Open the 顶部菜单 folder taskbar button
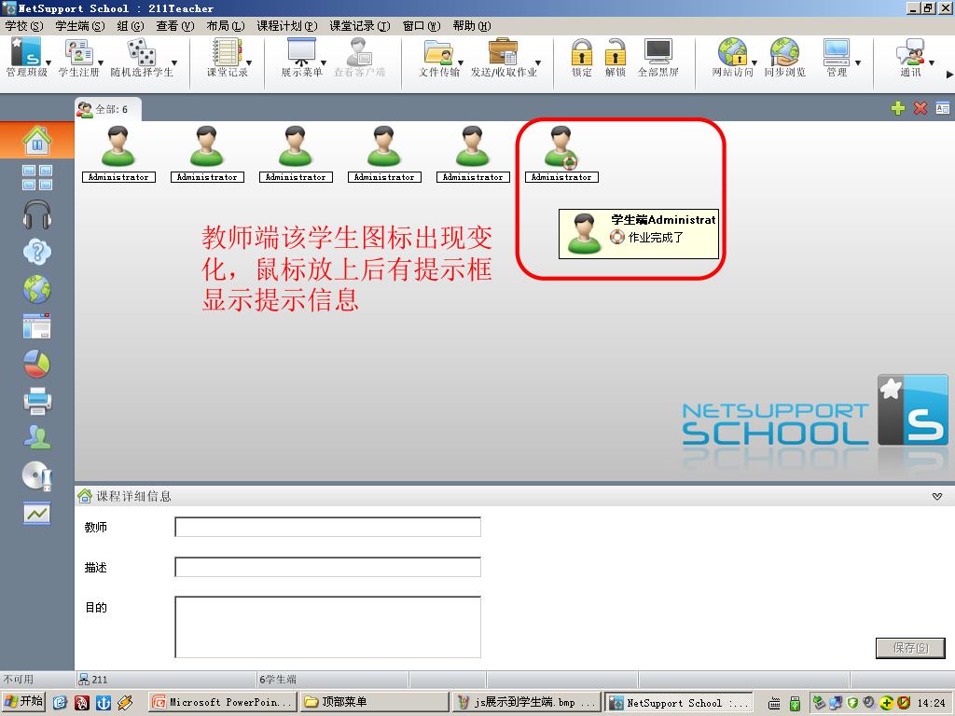This screenshot has width=955, height=716. (x=374, y=702)
